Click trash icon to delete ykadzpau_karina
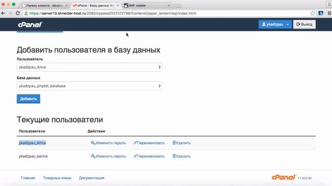This screenshot has width=332, height=186. point(174,156)
